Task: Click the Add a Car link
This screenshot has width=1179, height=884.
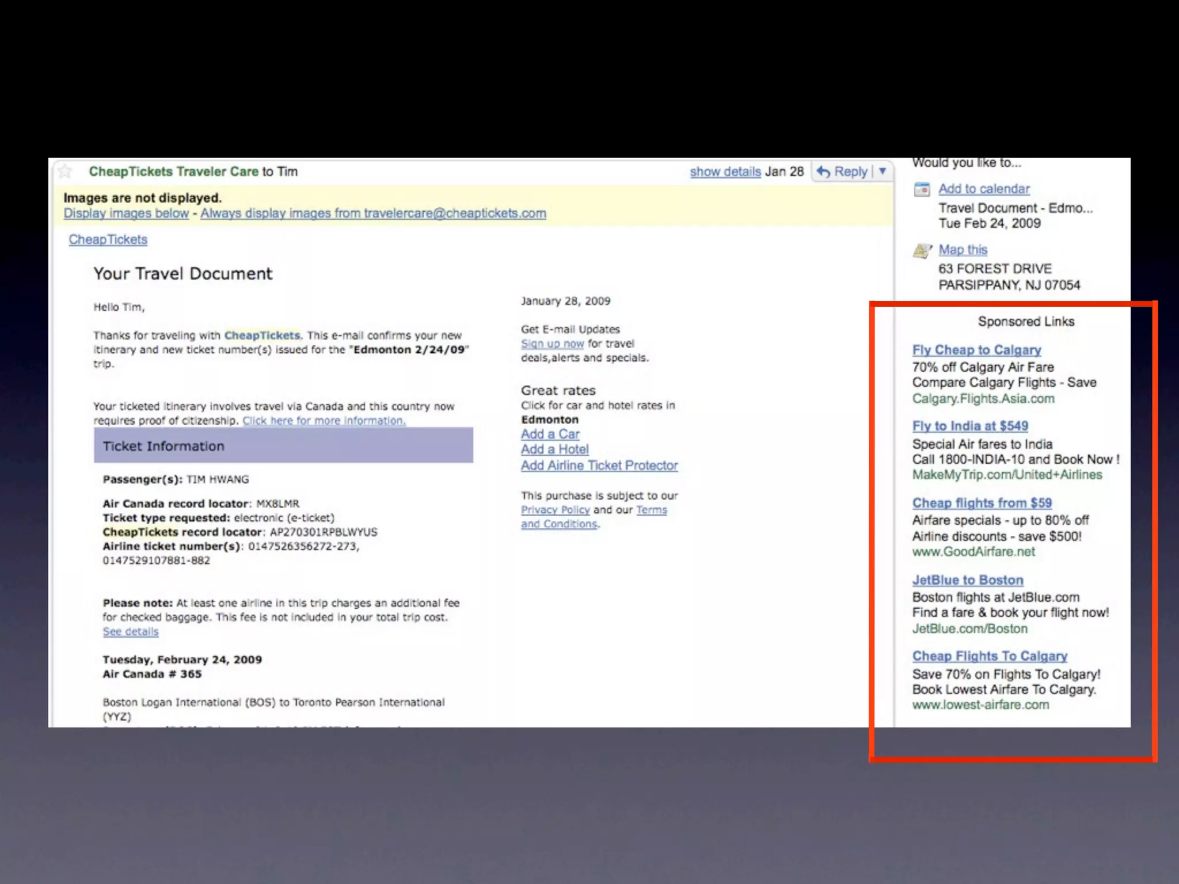Action: tap(550, 434)
